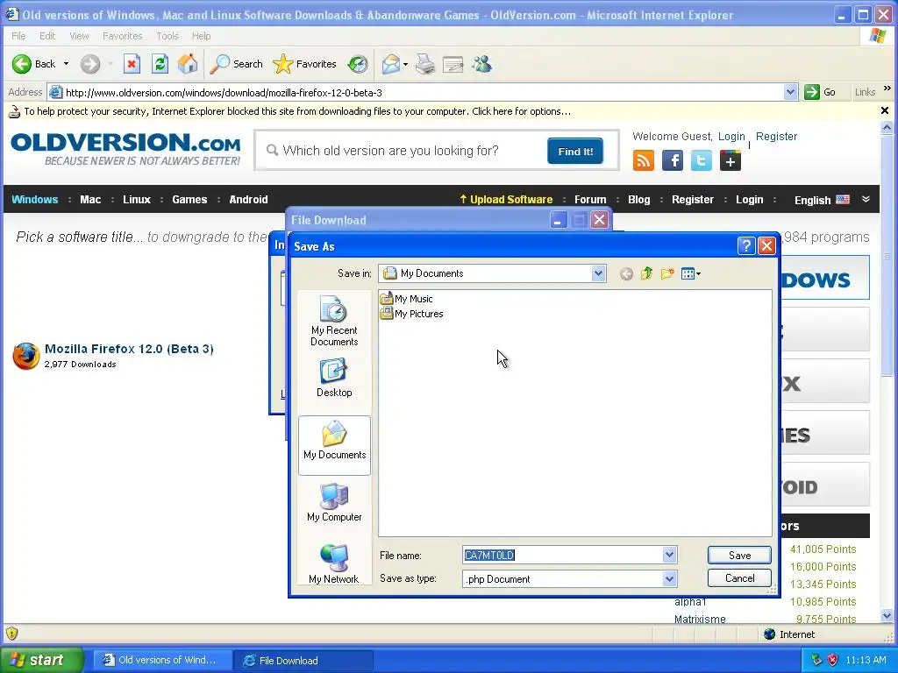
Task: Open the Mozilla Firefox 12.0 (Beta 3) link
Action: (x=129, y=349)
